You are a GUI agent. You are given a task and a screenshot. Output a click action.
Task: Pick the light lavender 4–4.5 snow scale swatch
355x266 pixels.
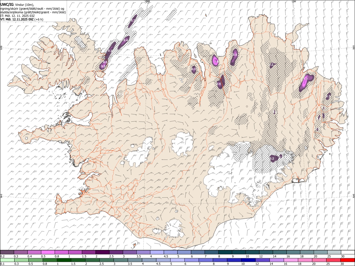pyautogui.click(x=156, y=252)
